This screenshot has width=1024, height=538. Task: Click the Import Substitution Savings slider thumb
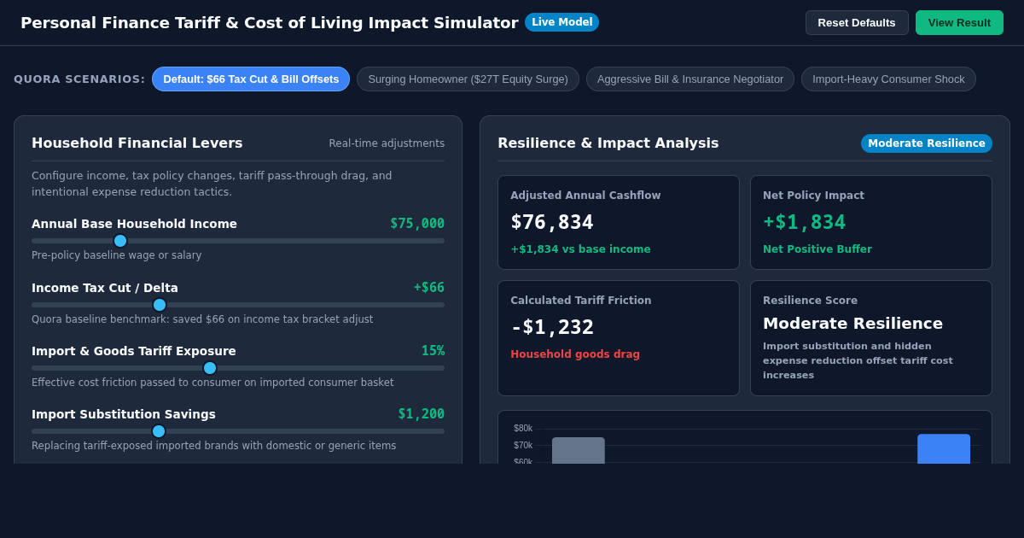coord(159,431)
